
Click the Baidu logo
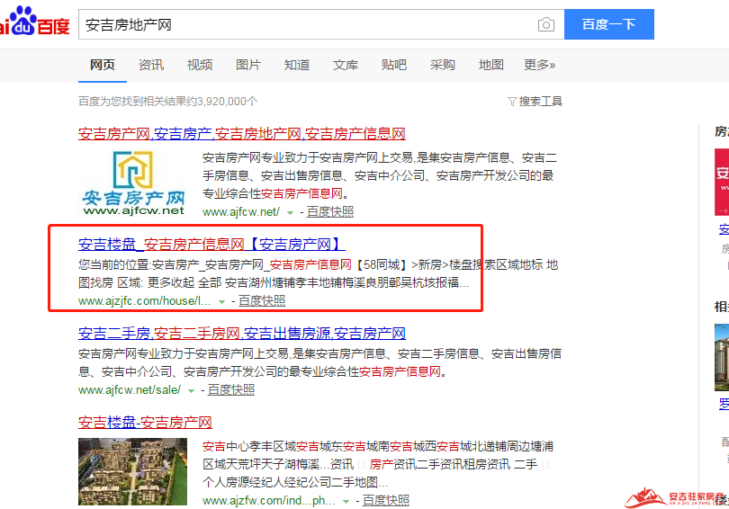tap(35, 22)
